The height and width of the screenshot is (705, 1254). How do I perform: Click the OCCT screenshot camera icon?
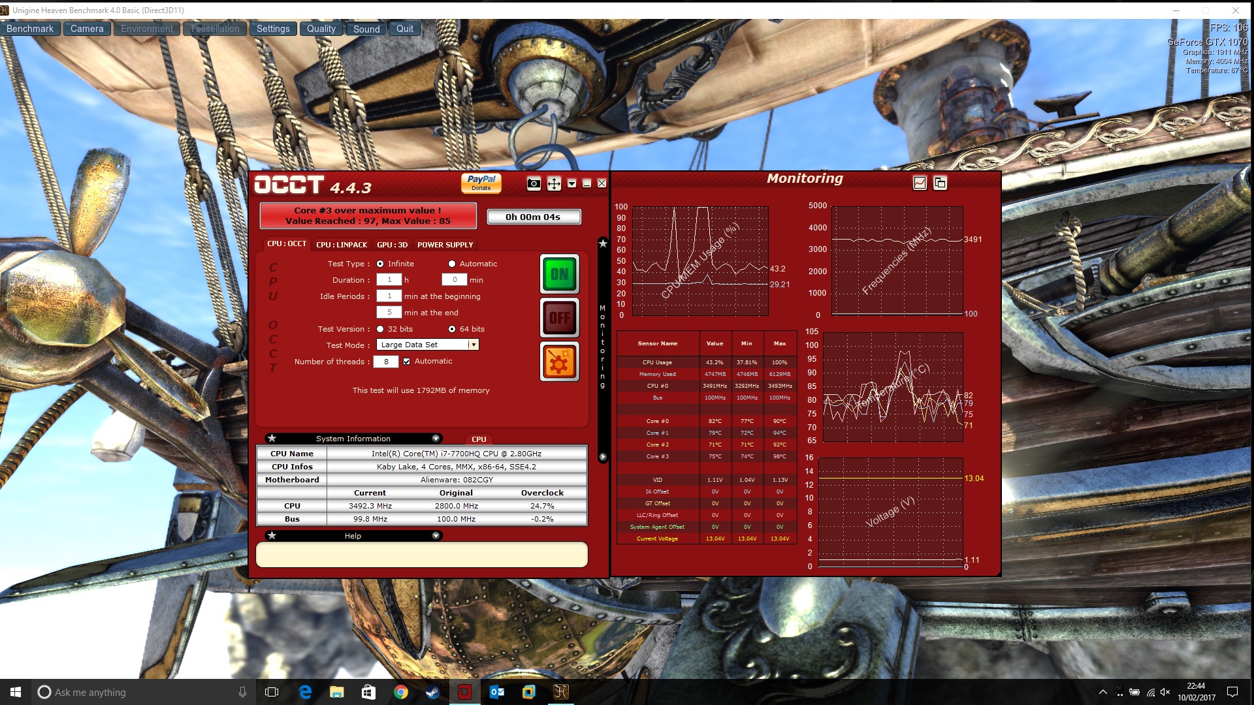(534, 184)
